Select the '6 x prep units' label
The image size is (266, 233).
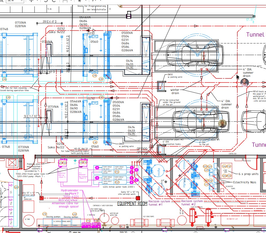pos(249,174)
